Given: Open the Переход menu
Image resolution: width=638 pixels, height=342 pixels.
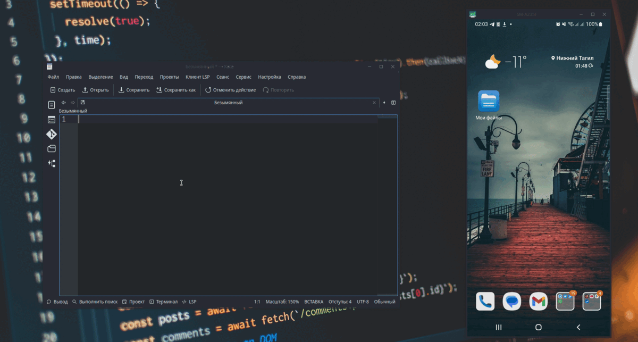Looking at the screenshot, I should click(144, 77).
